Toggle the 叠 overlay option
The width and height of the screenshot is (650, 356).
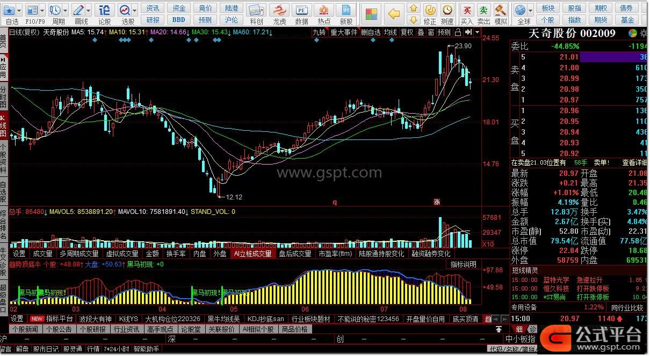pyautogui.click(x=421, y=32)
